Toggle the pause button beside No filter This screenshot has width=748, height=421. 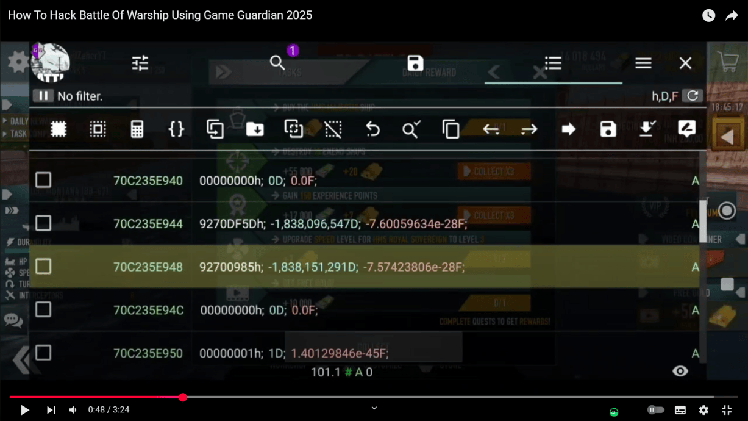point(43,96)
